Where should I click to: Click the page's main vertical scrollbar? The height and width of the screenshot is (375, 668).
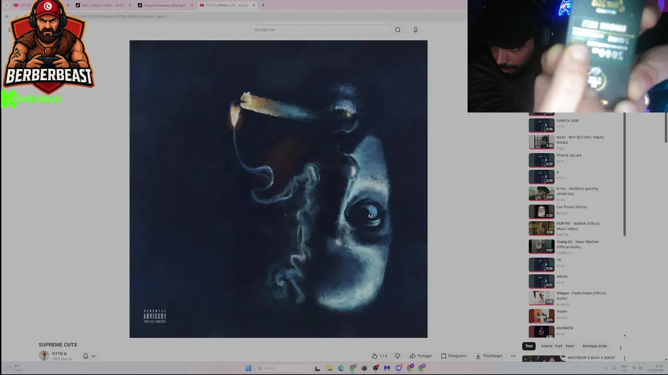(665, 127)
